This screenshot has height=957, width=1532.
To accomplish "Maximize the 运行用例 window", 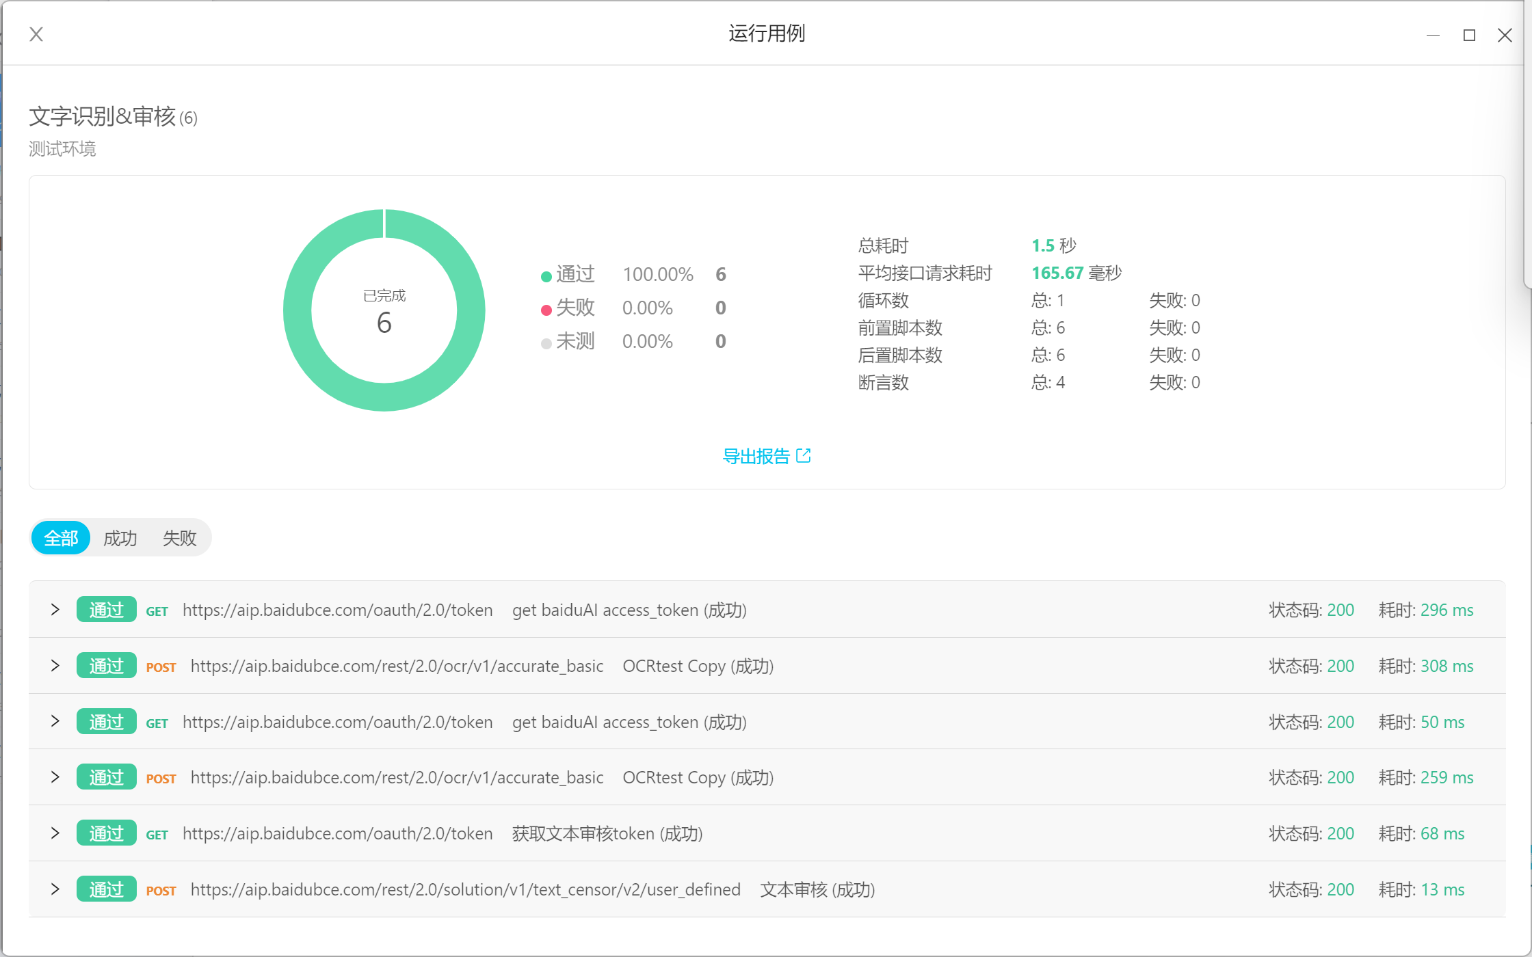I will tap(1469, 35).
